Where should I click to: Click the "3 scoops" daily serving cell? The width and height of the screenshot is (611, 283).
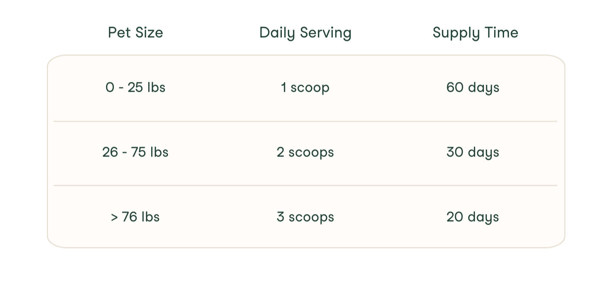pos(305,217)
